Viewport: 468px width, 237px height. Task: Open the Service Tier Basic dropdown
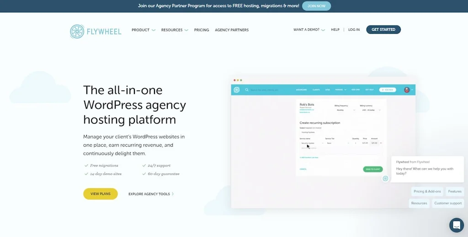[338, 143]
